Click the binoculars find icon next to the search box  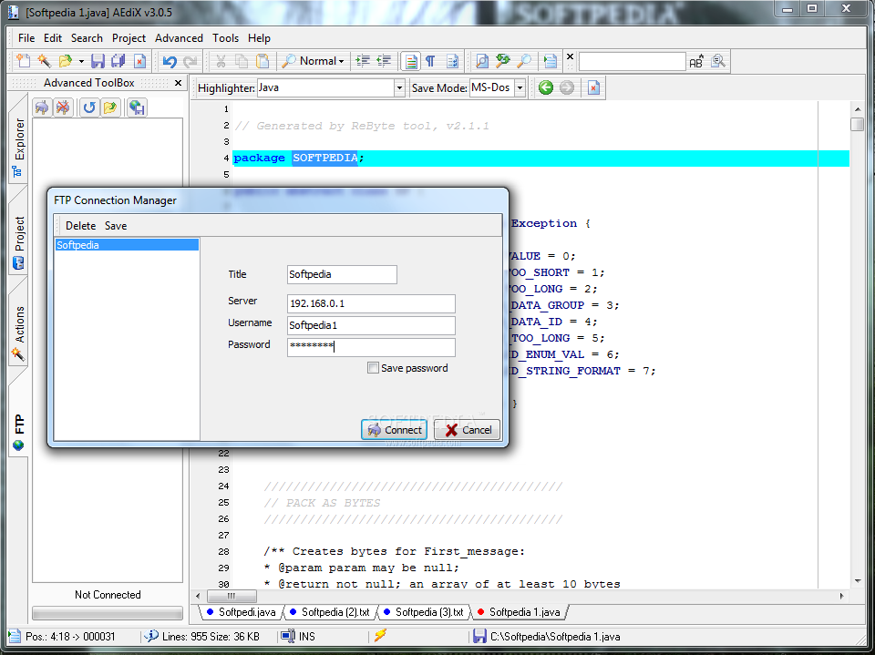(718, 61)
